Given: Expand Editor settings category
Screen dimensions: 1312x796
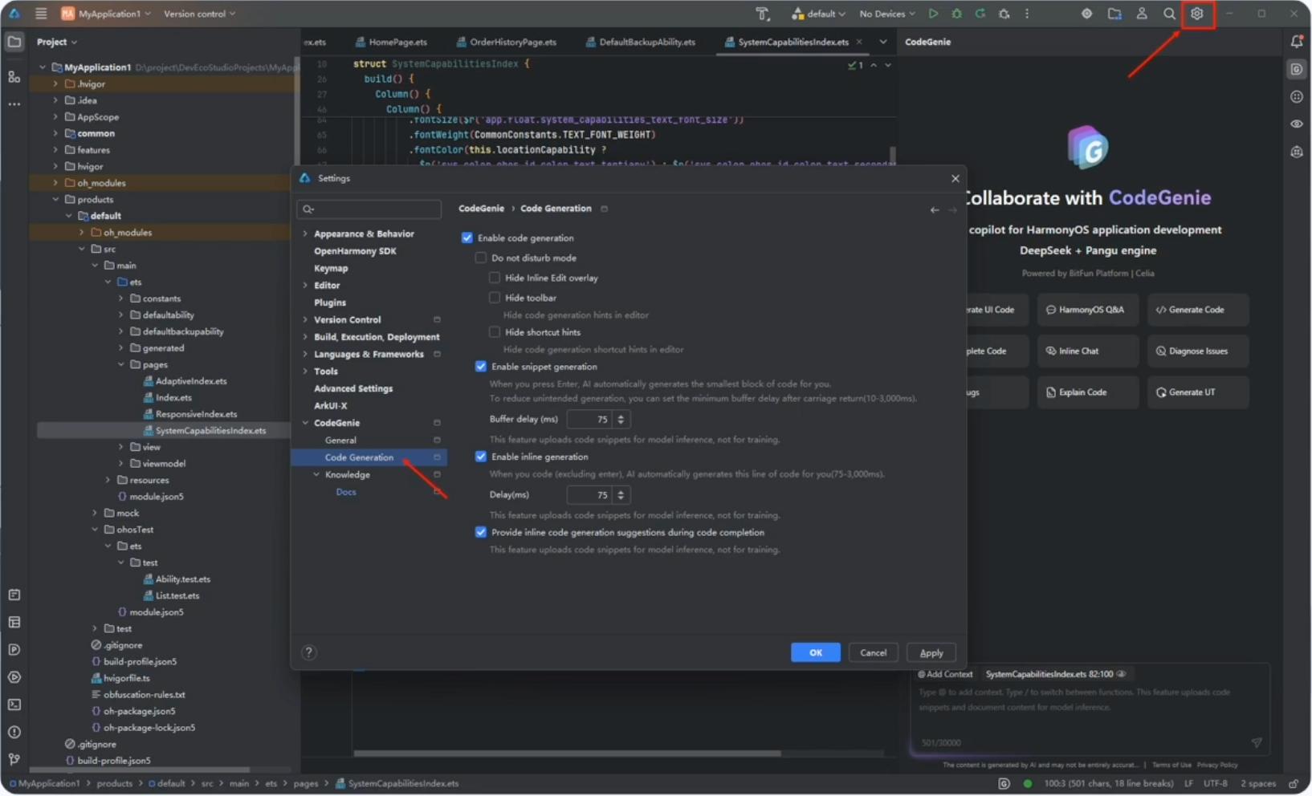Looking at the screenshot, I should [x=305, y=285].
